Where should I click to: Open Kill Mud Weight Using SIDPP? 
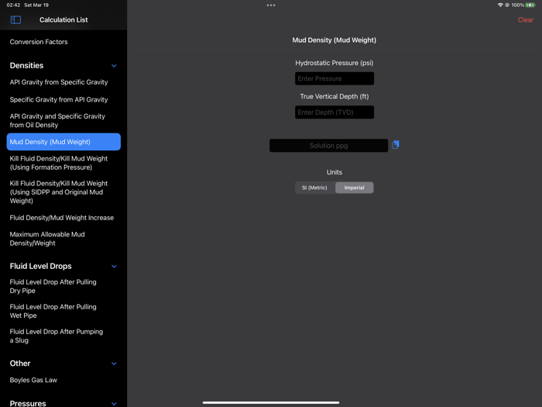click(59, 192)
